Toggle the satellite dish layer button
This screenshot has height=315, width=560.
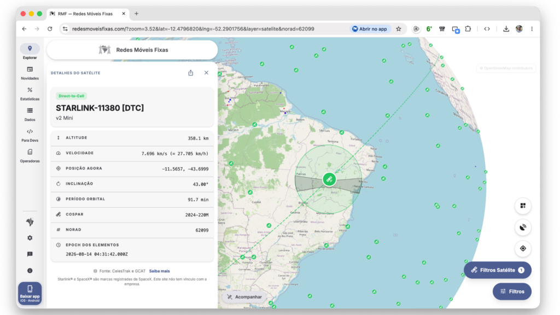click(x=523, y=227)
